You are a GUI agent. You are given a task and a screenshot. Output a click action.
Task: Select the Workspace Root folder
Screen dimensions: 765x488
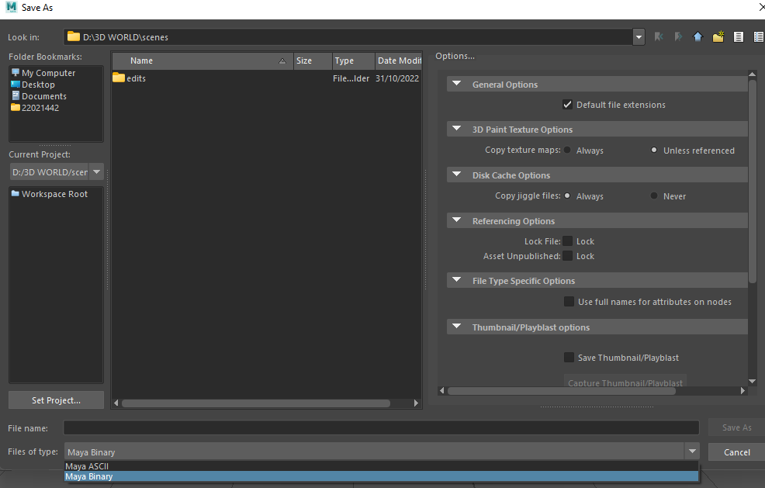point(50,194)
